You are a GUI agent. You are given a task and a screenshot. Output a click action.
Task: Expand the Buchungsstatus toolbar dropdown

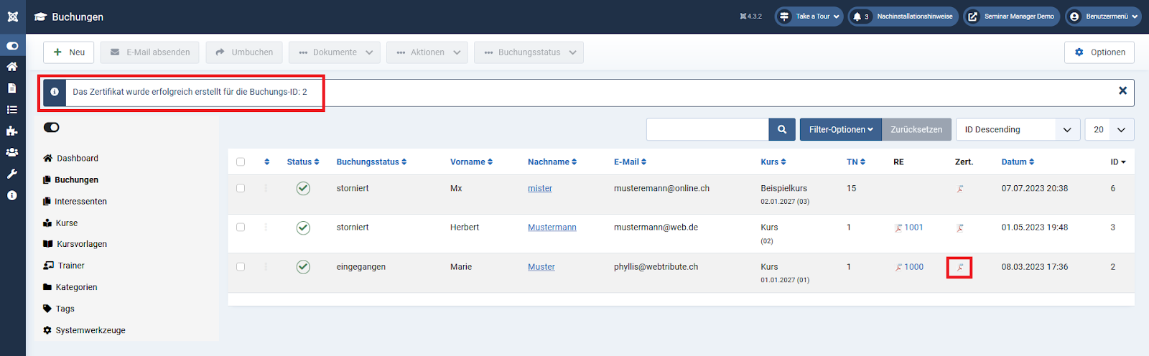(x=529, y=52)
